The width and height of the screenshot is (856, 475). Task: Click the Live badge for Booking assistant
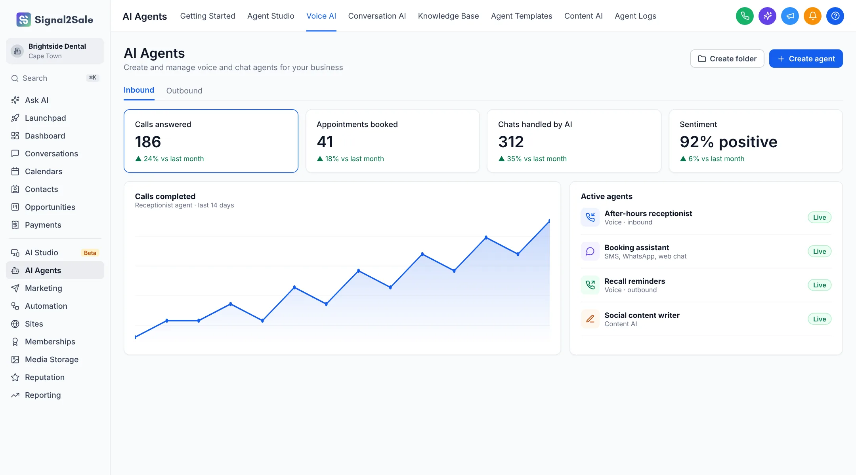(x=820, y=251)
